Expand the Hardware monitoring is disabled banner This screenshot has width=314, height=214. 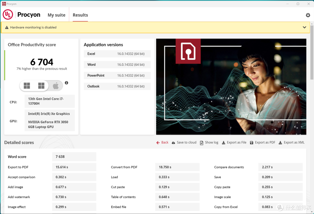[x=155, y=27]
